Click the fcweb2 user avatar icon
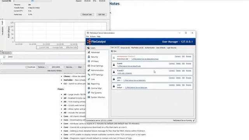This screenshot has width=249, height=140. click(114, 72)
